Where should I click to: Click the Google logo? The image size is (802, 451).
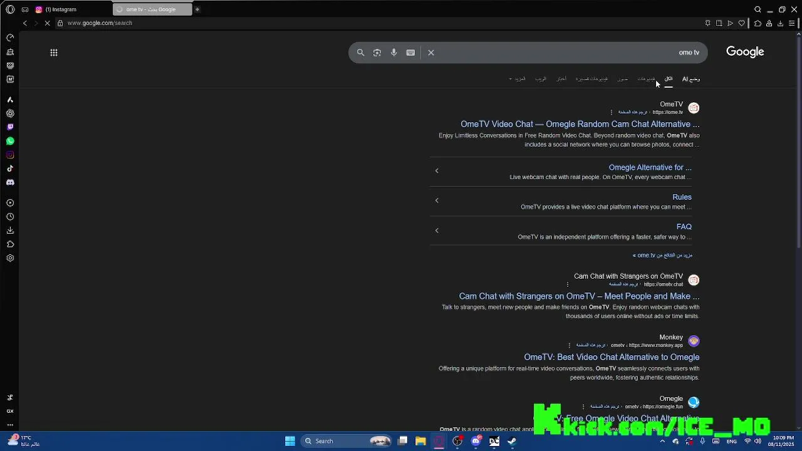745,52
